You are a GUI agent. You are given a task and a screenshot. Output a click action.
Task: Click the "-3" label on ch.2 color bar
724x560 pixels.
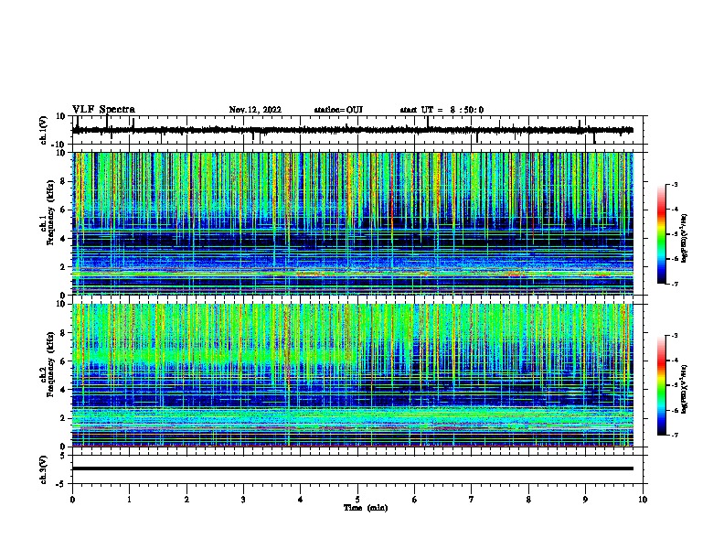(675, 336)
